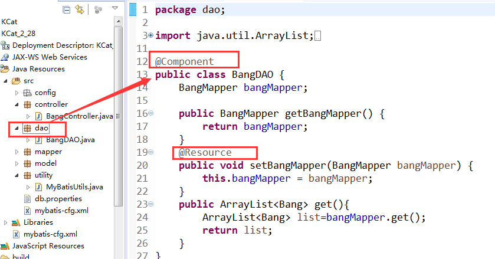Collapse the src folder
The image size is (495, 259).
5,81
